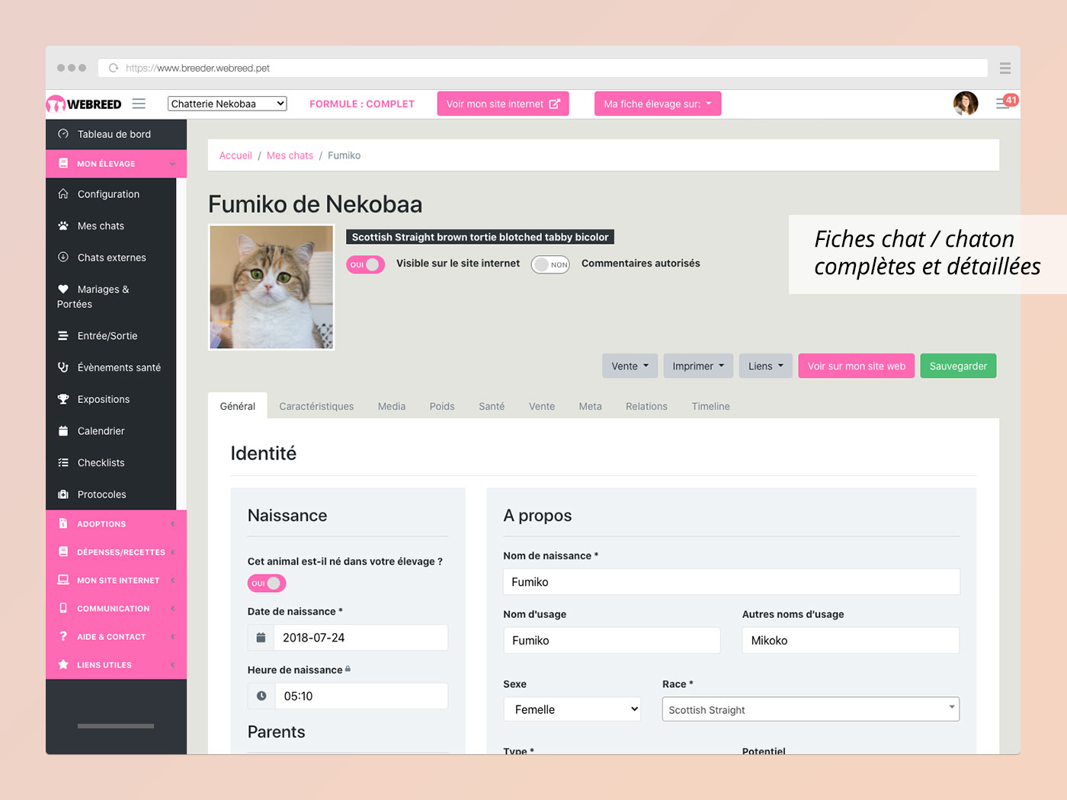The image size is (1067, 800).
Task: Click the Mon site internet laptop icon
Action: pyautogui.click(x=63, y=581)
